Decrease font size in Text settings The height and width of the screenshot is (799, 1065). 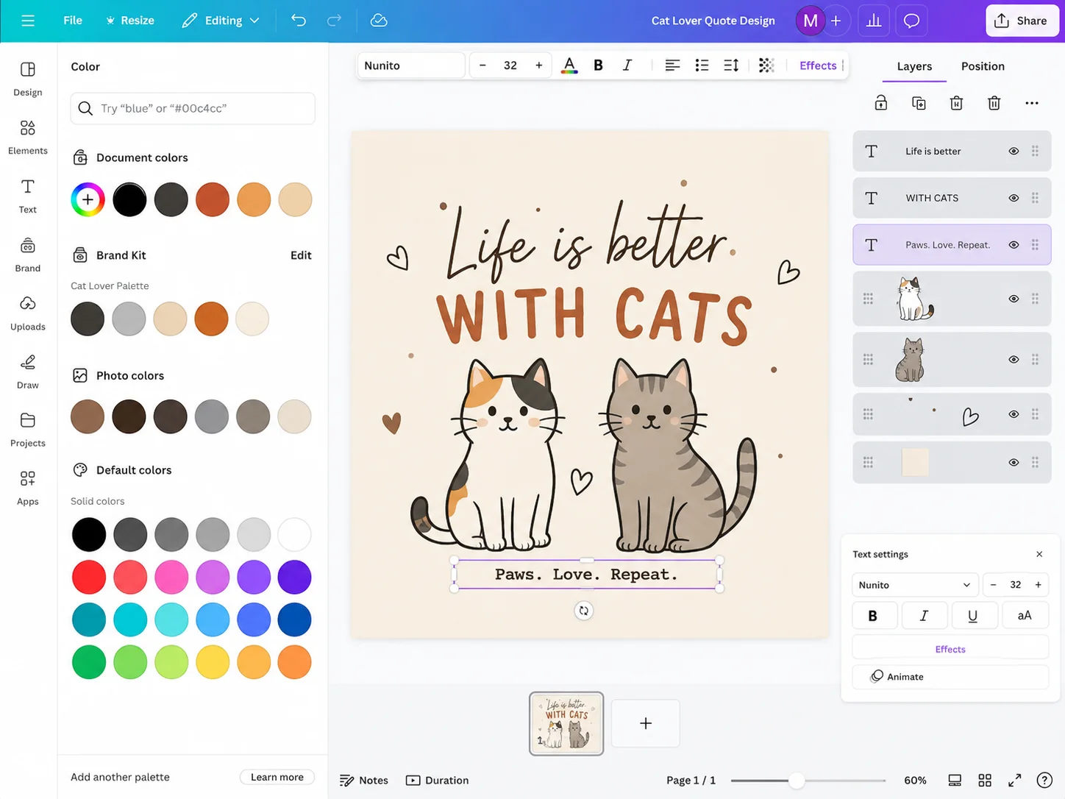[994, 585]
